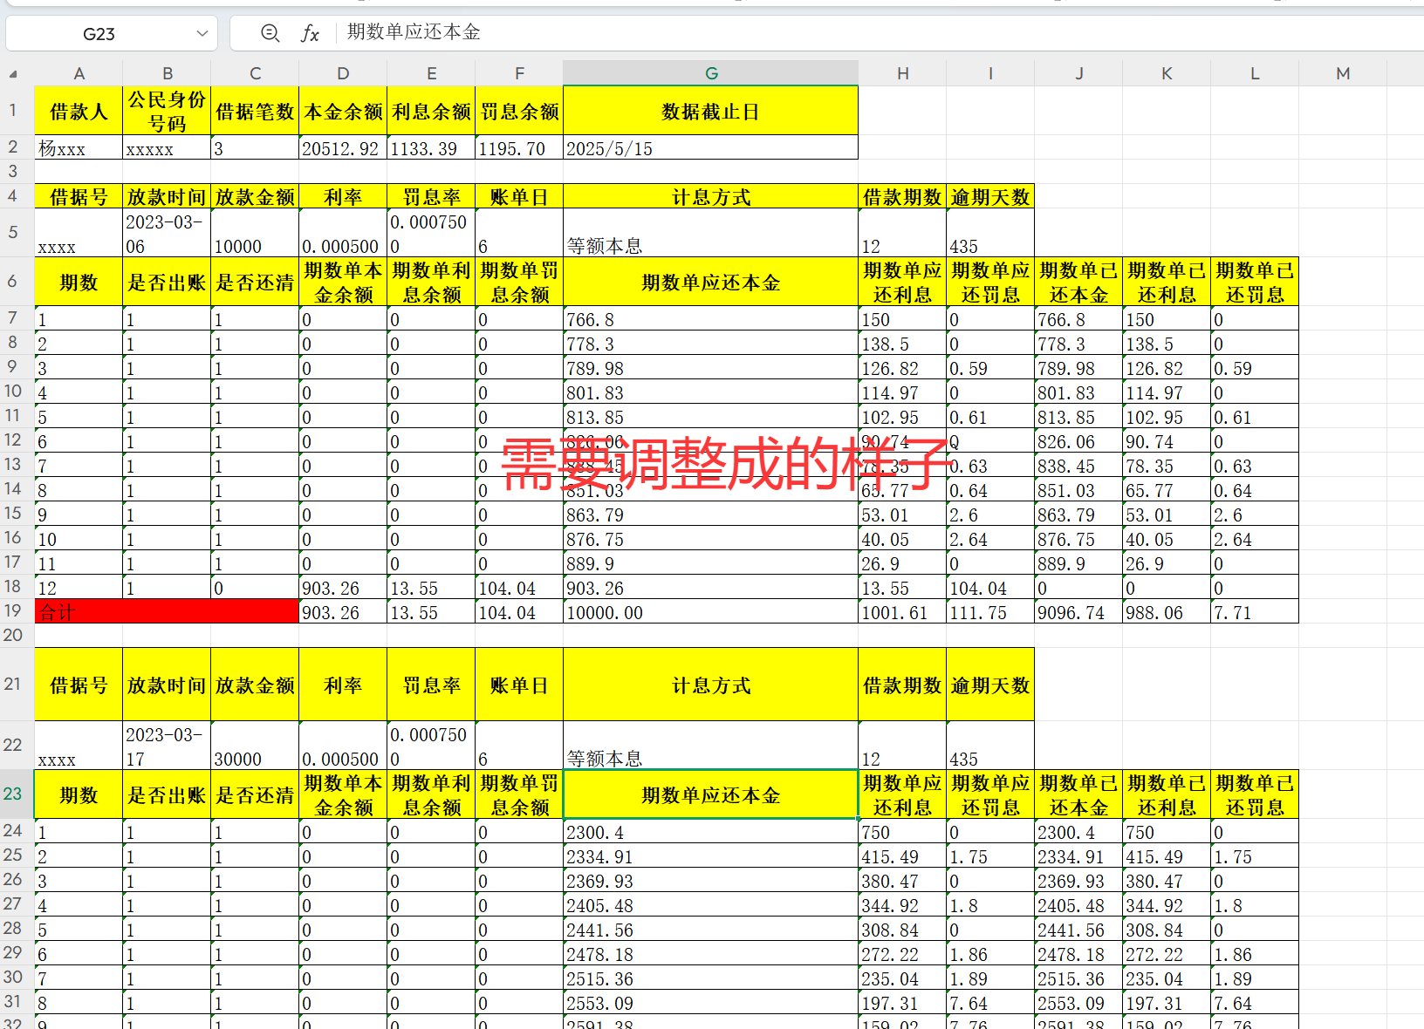Click total cell 10000.00
Screen dimensions: 1424x1029
[711, 611]
